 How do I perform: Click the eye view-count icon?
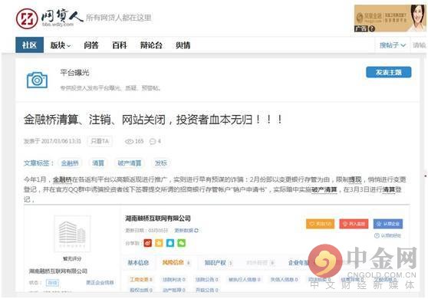(x=129, y=141)
